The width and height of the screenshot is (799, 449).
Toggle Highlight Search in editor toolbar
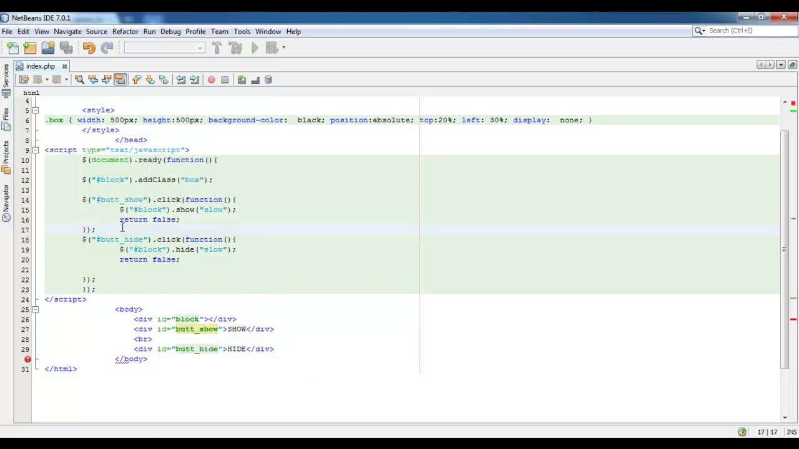tap(120, 80)
